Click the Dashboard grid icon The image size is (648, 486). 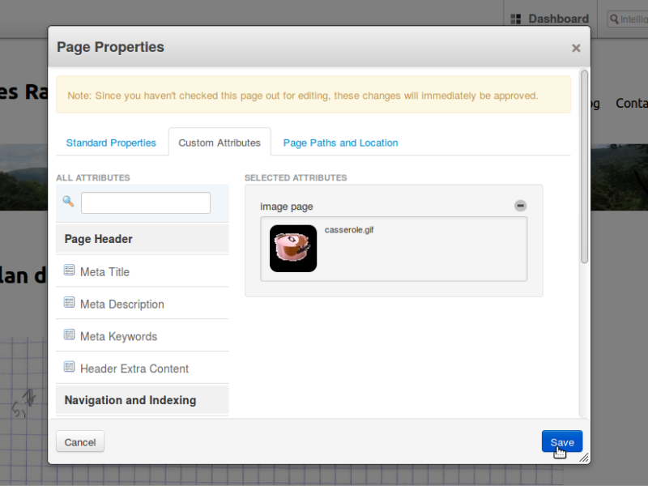(515, 19)
